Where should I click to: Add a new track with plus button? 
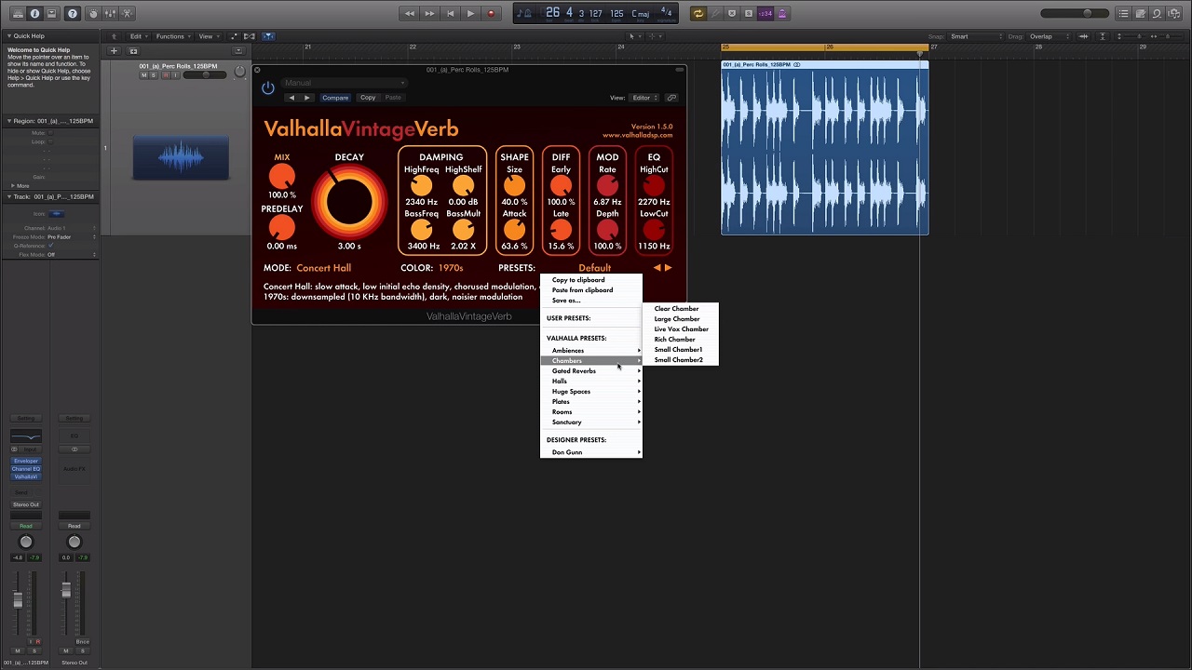(x=114, y=51)
